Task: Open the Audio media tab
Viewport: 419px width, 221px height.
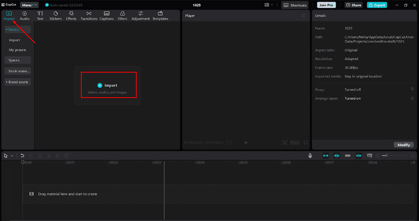Action: [25, 15]
